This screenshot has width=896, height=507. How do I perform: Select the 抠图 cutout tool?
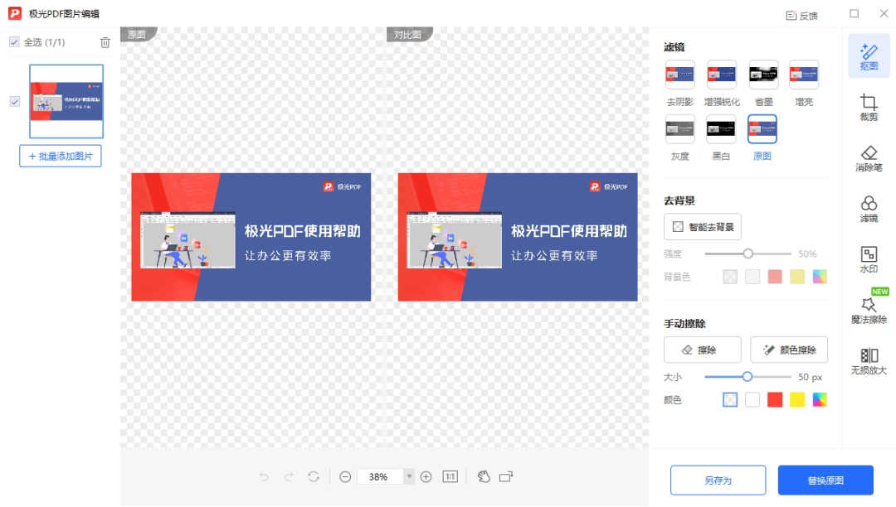(868, 56)
